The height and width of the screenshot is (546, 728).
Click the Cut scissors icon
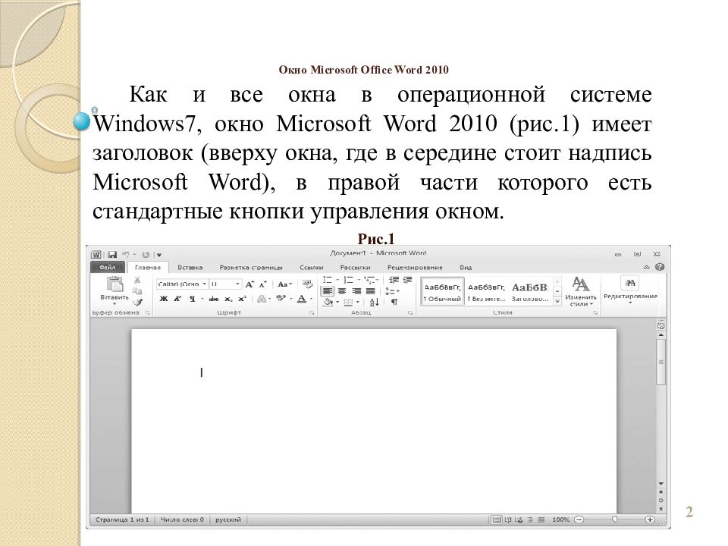pos(137,280)
